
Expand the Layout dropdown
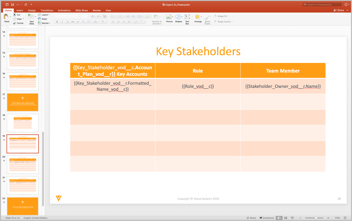pos(45,15)
